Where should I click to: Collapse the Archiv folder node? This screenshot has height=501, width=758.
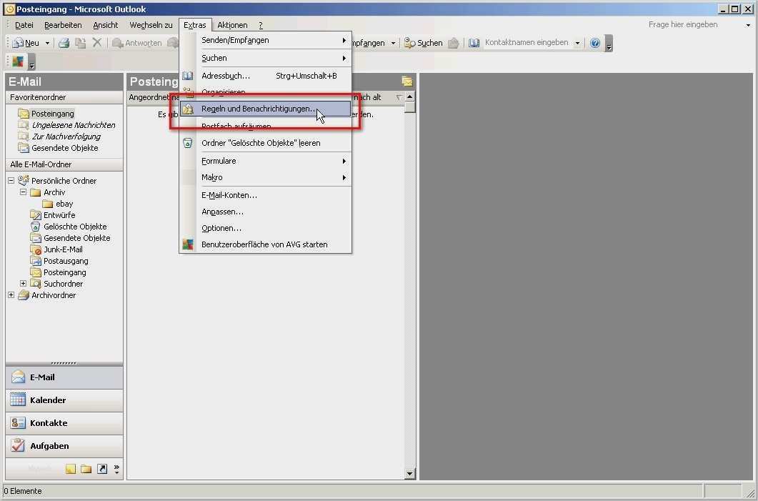click(23, 192)
